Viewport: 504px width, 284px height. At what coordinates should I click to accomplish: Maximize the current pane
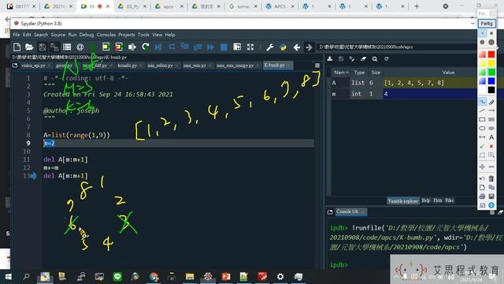tap(237, 47)
